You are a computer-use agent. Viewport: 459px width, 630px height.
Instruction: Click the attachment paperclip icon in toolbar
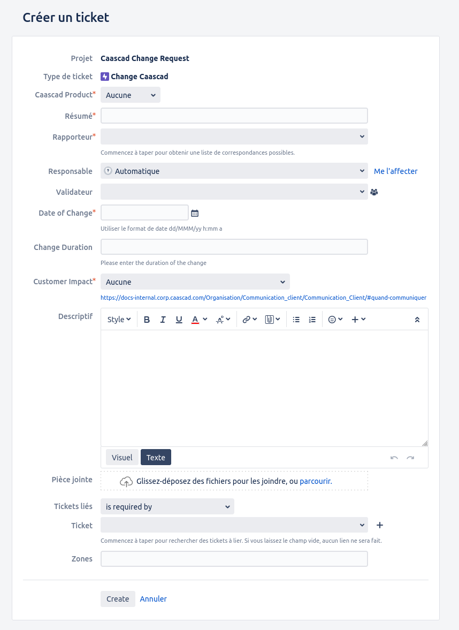(269, 320)
